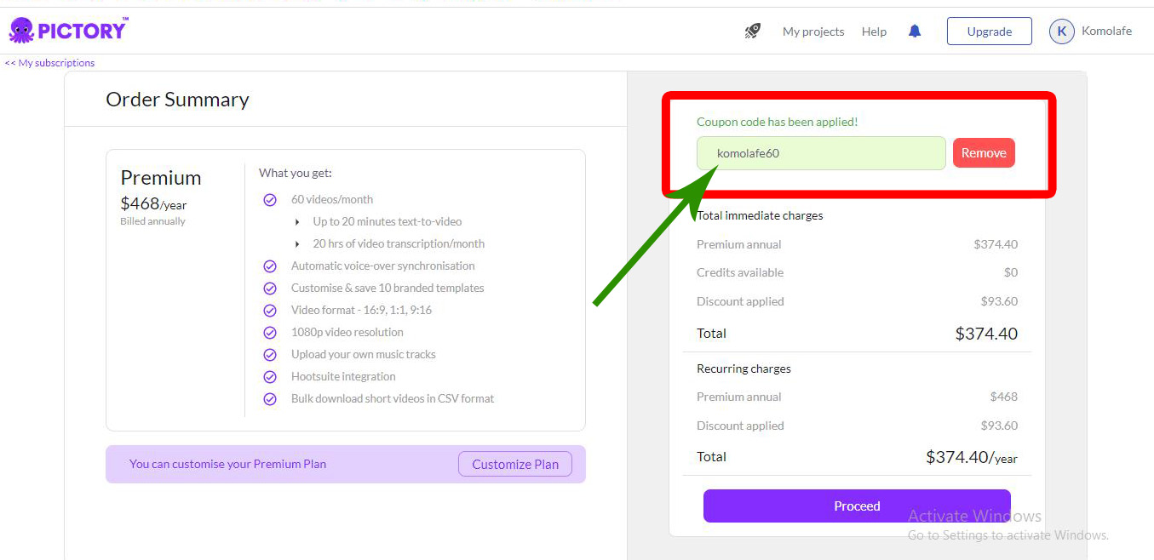
Task: Click 'What you get:' label
Action: (x=296, y=173)
